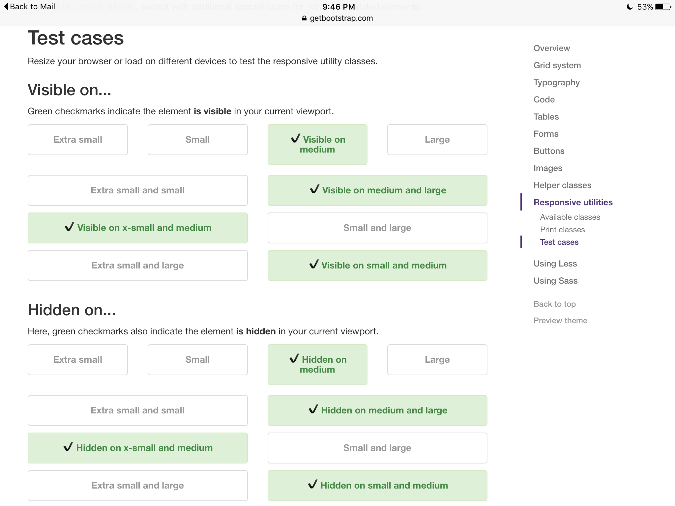Select Responsive utilities in sidebar
Image resolution: width=675 pixels, height=506 pixels.
573,202
